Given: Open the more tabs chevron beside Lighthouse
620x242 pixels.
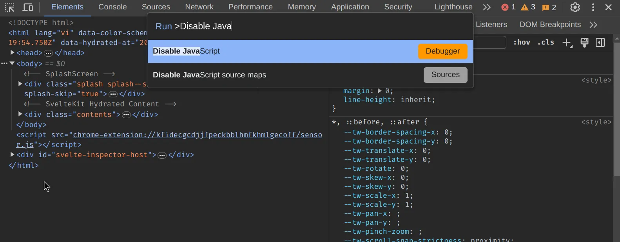Looking at the screenshot, I should coord(487,7).
